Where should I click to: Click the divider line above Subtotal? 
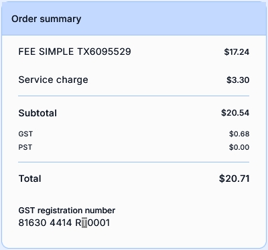click(x=134, y=96)
